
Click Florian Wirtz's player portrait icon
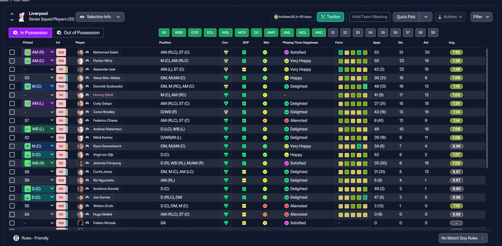[80, 61]
